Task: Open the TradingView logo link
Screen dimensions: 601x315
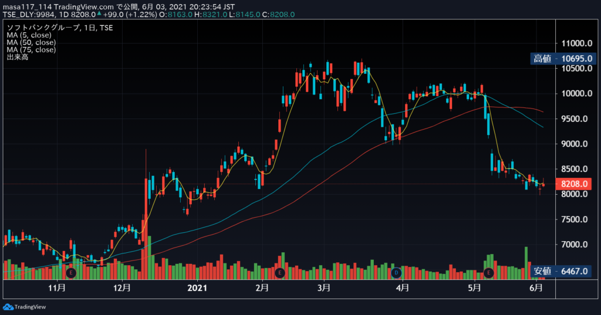Action: pos(25,307)
